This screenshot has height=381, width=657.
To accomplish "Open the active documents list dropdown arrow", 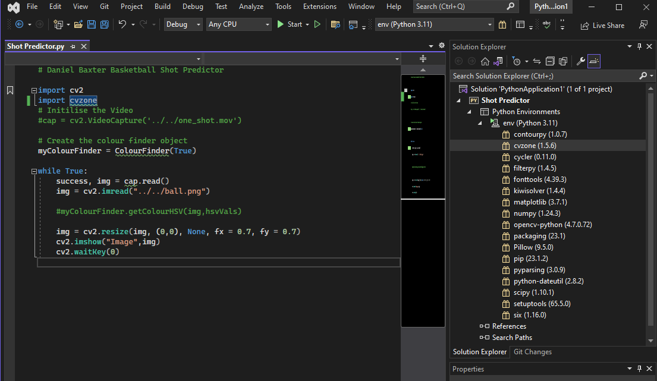I will coord(431,46).
